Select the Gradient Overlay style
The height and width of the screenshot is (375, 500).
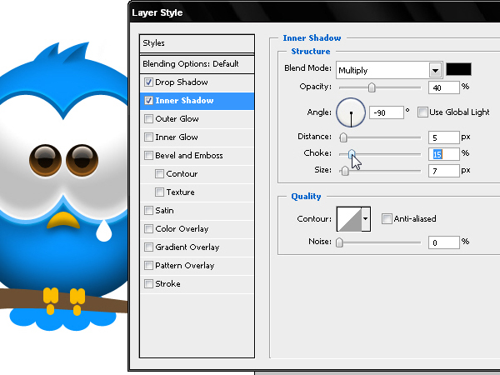(x=187, y=247)
